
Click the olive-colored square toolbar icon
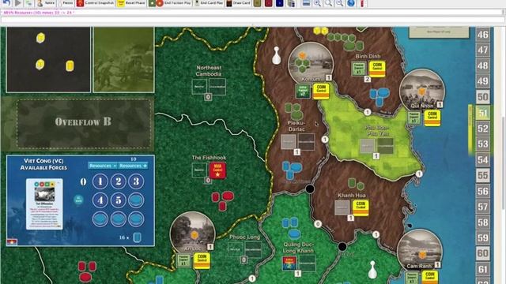point(257,3)
